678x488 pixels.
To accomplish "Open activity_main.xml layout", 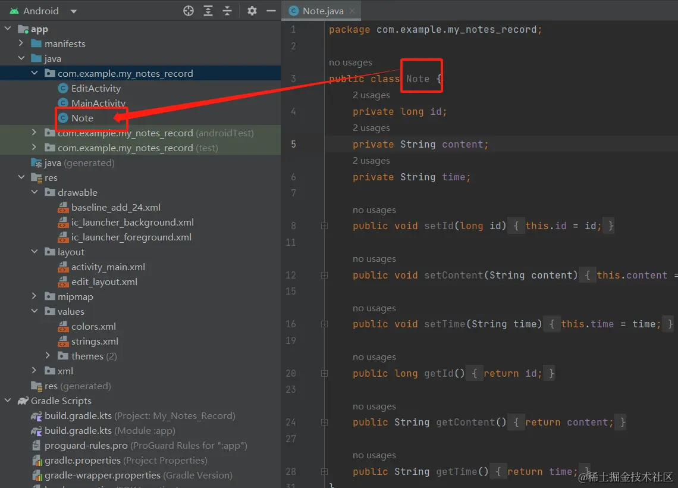I will (108, 267).
